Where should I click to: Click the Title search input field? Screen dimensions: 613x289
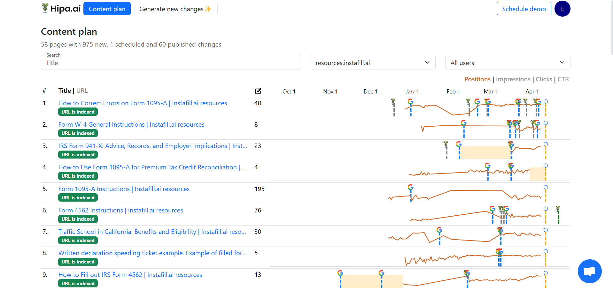pos(171,63)
